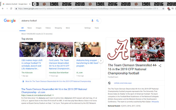
Task: Switch to the Videos tab
Action: (48, 28)
